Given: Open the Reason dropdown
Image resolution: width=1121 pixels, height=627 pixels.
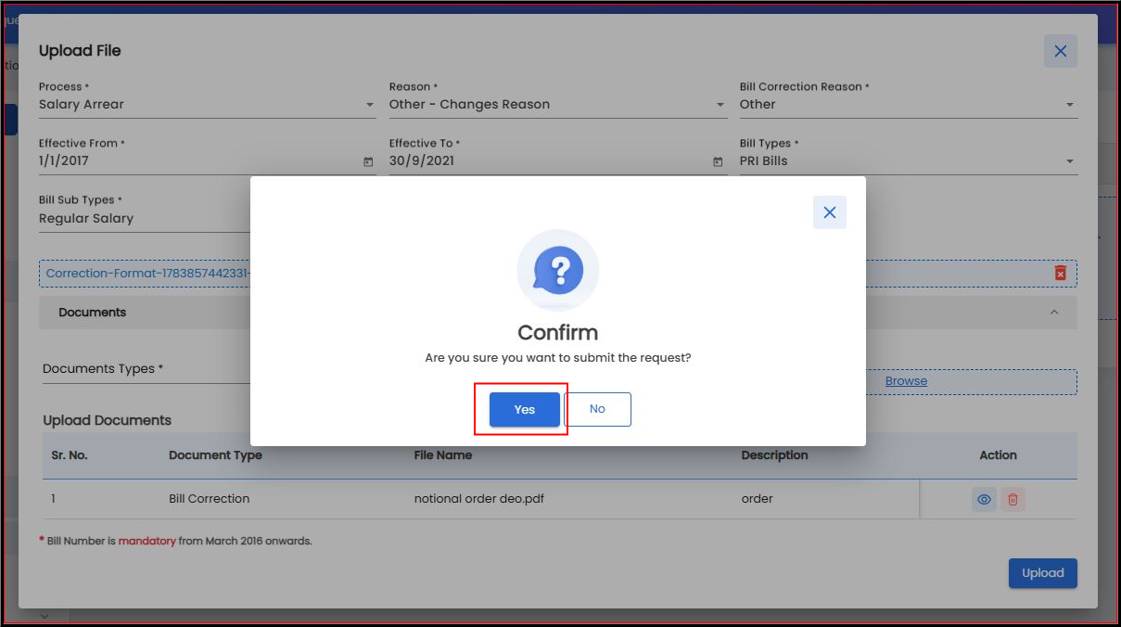Looking at the screenshot, I should [x=558, y=105].
